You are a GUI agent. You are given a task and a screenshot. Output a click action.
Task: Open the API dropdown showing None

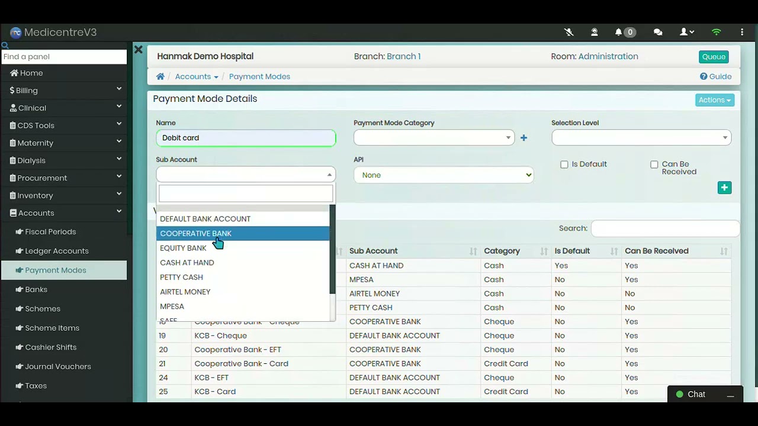tap(444, 175)
